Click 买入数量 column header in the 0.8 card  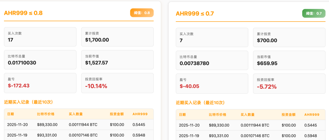click(76, 114)
